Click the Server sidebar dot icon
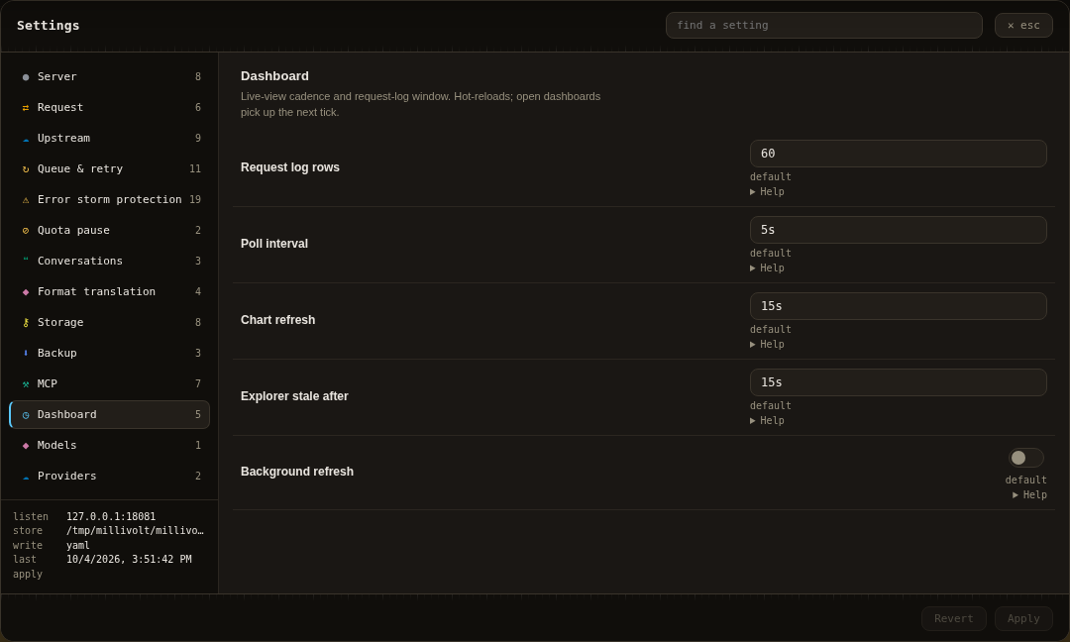The width and height of the screenshot is (1070, 642). pos(25,77)
